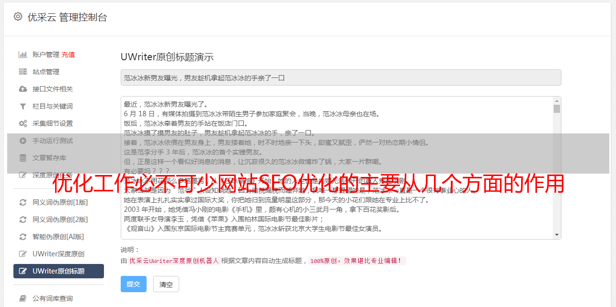The image size is (616, 307).
Task: Click the database icon for 文章暂存库
Action: (x=23, y=158)
